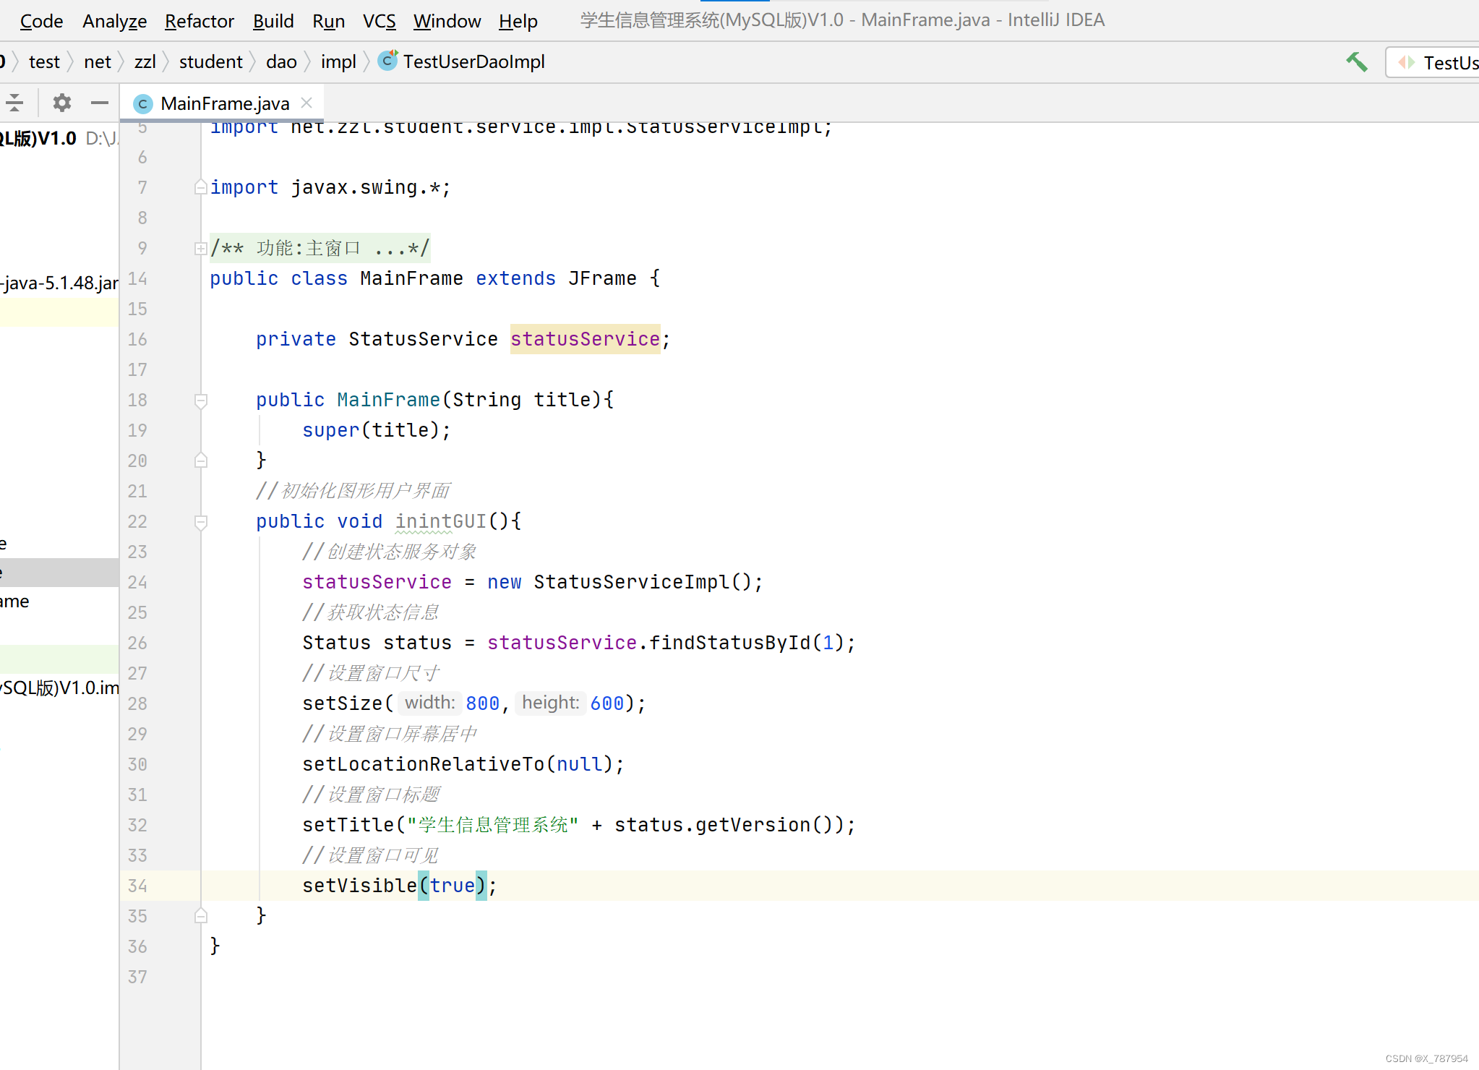1479x1070 pixels.
Task: Collapse the import block fold marker
Action: click(201, 188)
